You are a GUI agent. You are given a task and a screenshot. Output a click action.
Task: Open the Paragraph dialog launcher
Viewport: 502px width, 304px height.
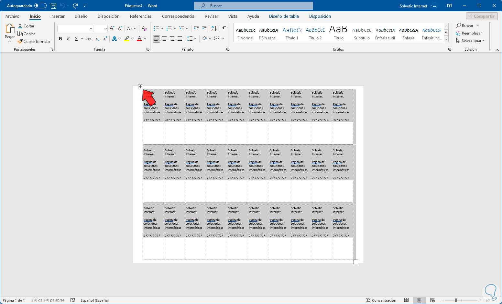point(228,49)
